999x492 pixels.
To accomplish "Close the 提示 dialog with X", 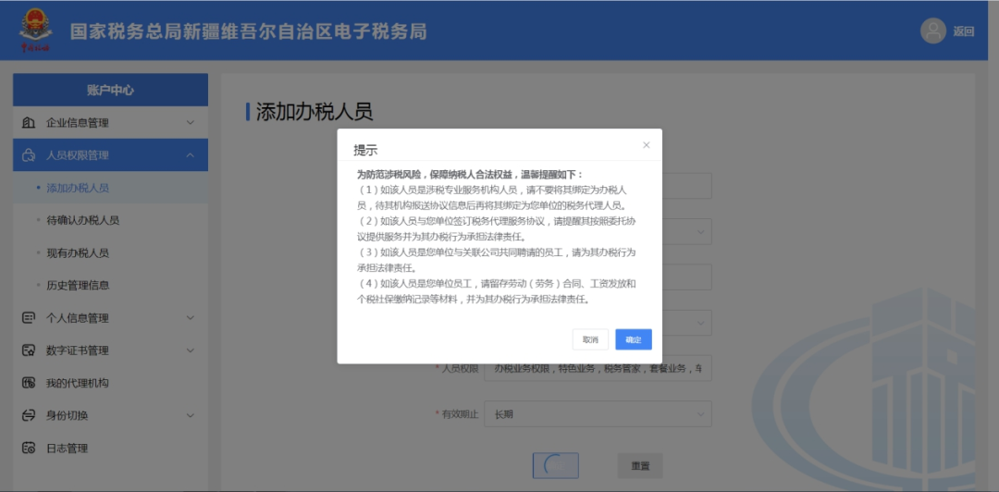I will click(646, 145).
